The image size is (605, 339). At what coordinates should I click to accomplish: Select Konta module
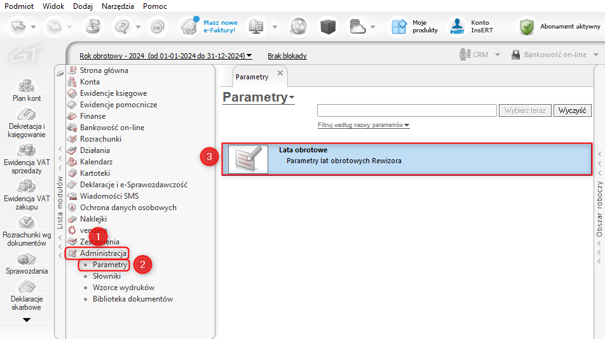click(90, 82)
